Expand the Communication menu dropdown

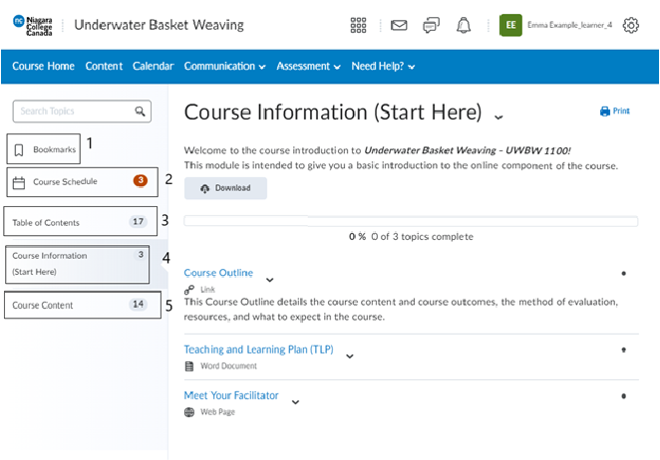(224, 67)
